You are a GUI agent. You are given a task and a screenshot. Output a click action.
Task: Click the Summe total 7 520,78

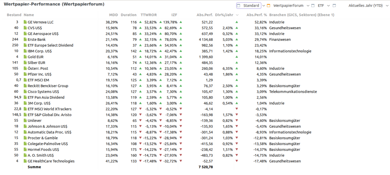(206, 167)
